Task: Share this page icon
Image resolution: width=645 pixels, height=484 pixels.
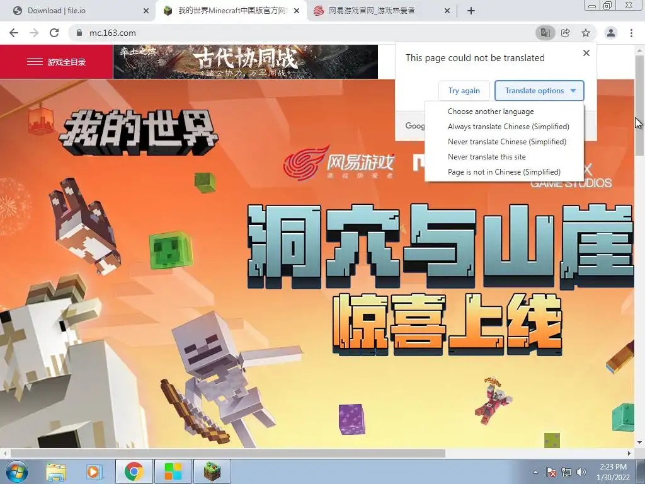Action: tap(566, 33)
